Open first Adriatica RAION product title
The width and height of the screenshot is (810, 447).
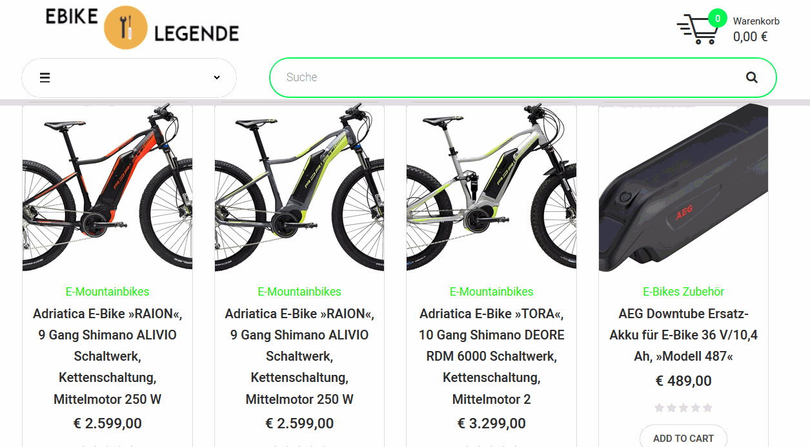pyautogui.click(x=107, y=356)
